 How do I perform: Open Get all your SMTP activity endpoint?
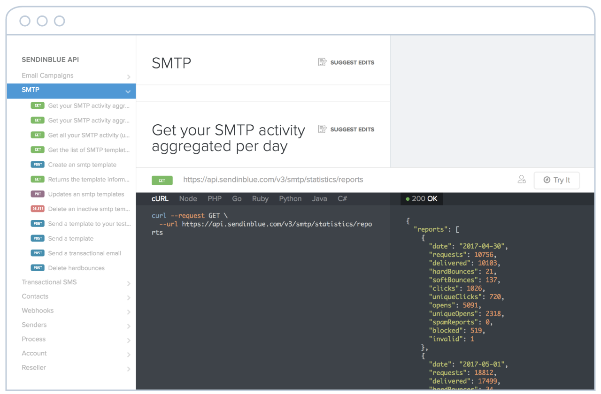coord(89,135)
